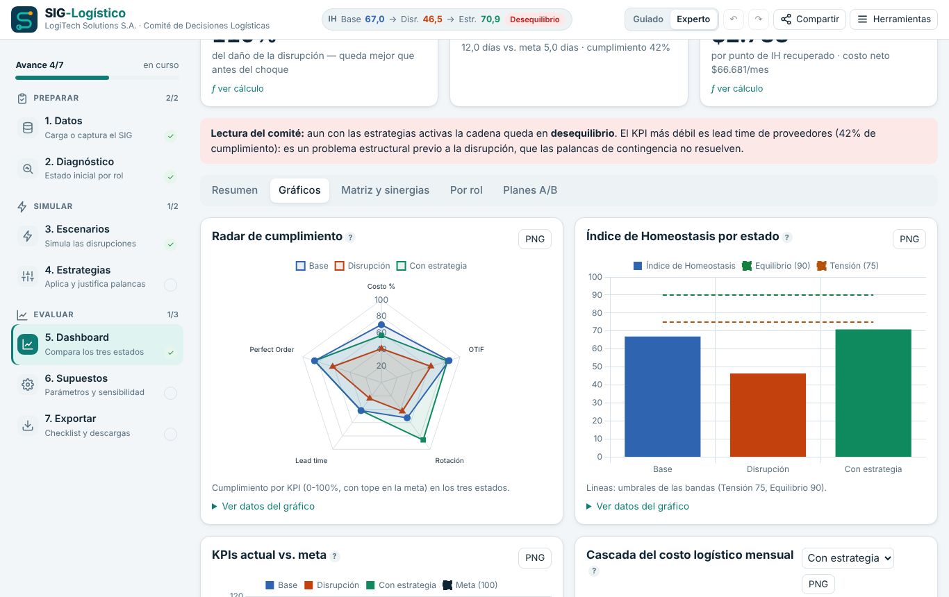Click the Avance 4/7 progress bar
The width and height of the screenshot is (949, 597).
tap(97, 78)
